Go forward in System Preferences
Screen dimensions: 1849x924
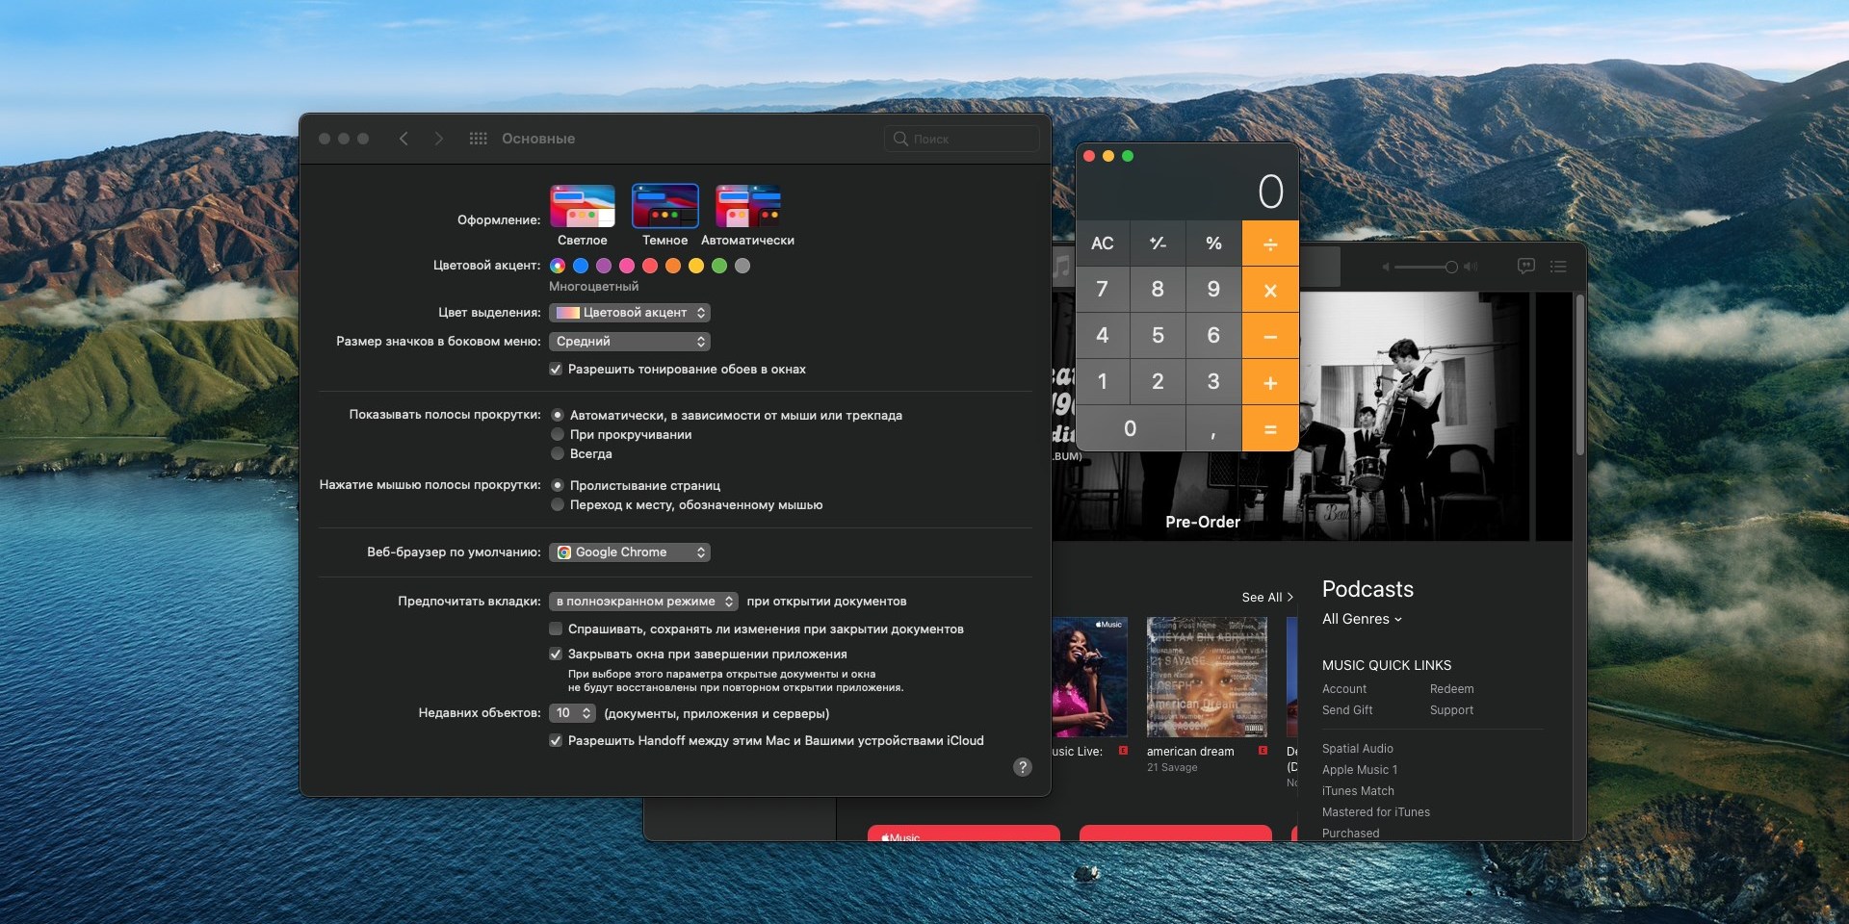click(439, 139)
